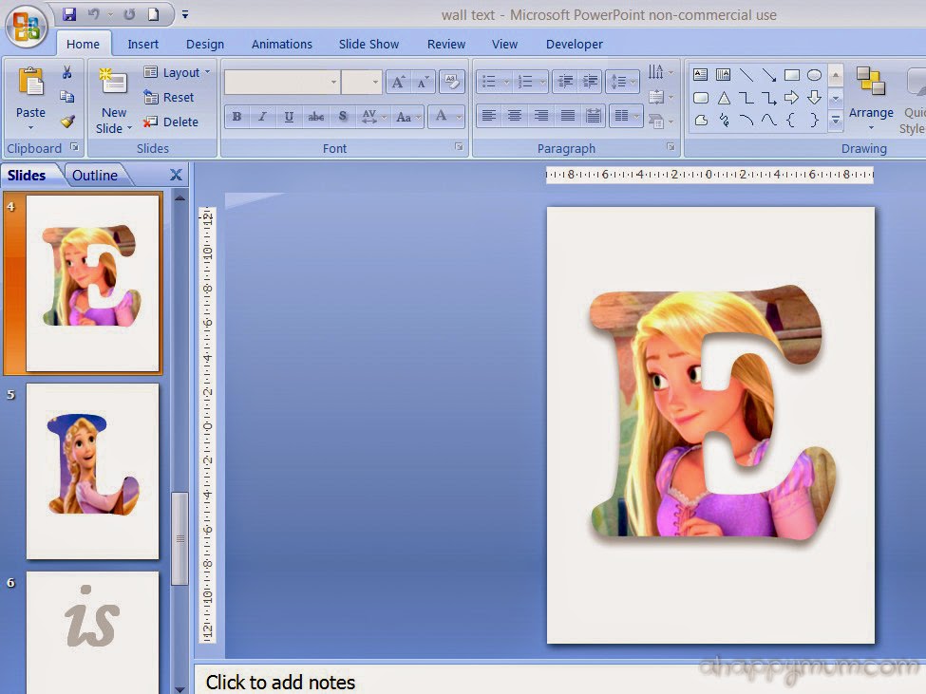Image resolution: width=926 pixels, height=694 pixels.
Task: Save the presentation from the quick access toolbar
Action: point(69,14)
